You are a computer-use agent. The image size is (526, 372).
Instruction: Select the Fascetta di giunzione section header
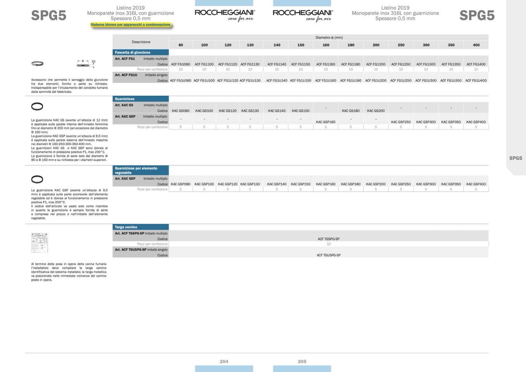pyautogui.click(x=140, y=52)
